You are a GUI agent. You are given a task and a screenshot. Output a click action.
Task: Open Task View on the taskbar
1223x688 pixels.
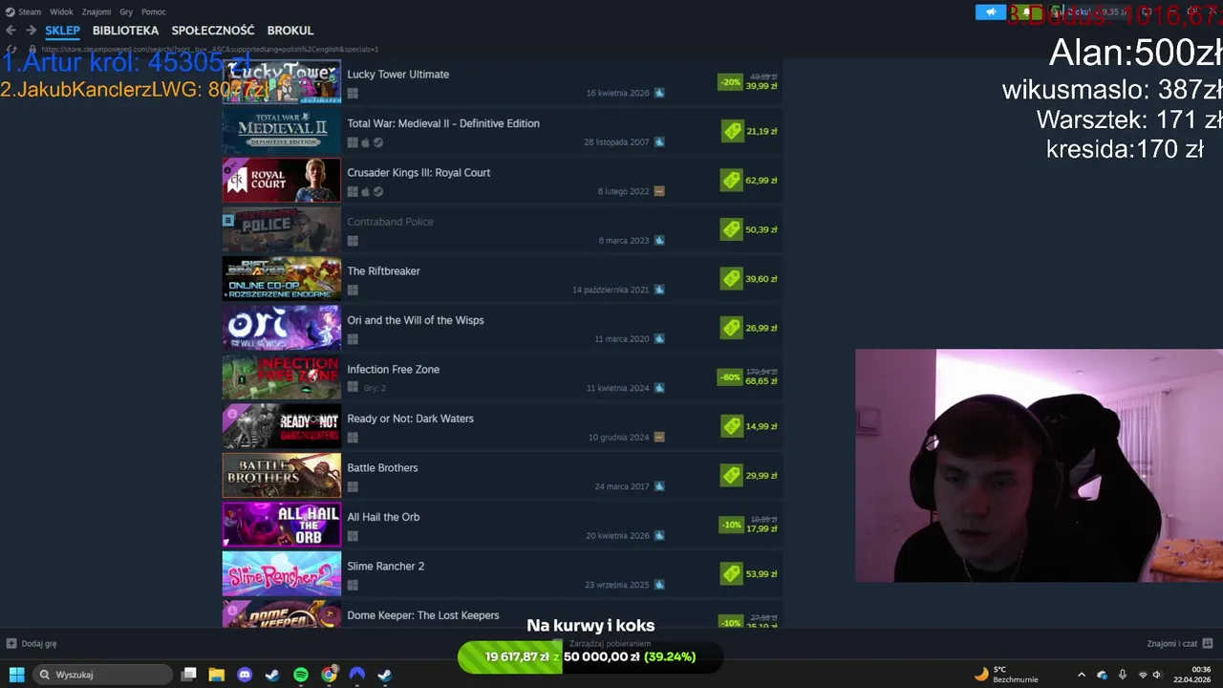(189, 675)
